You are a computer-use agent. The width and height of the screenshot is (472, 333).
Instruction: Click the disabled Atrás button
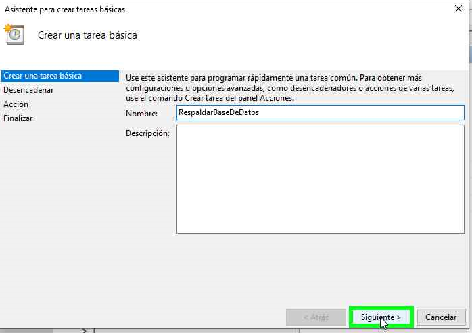[315, 317]
